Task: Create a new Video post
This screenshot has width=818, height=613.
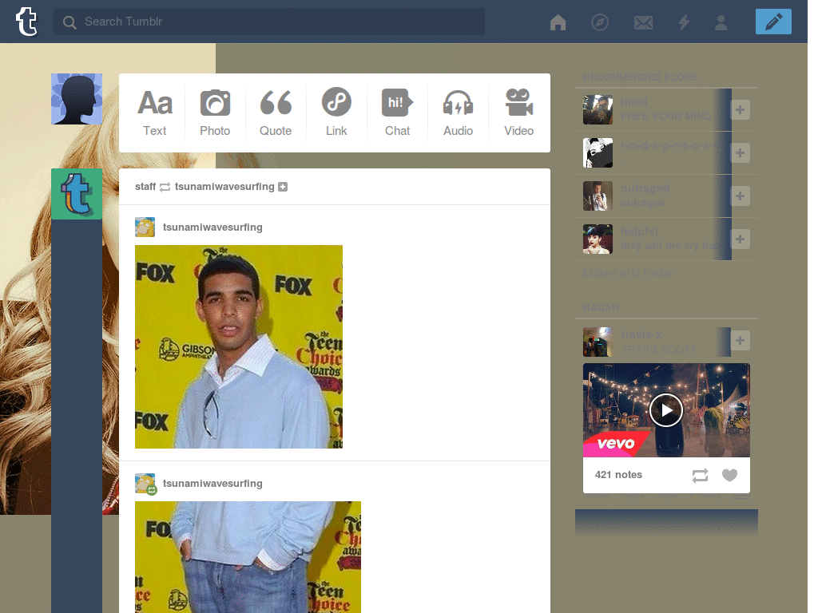Action: tap(518, 113)
